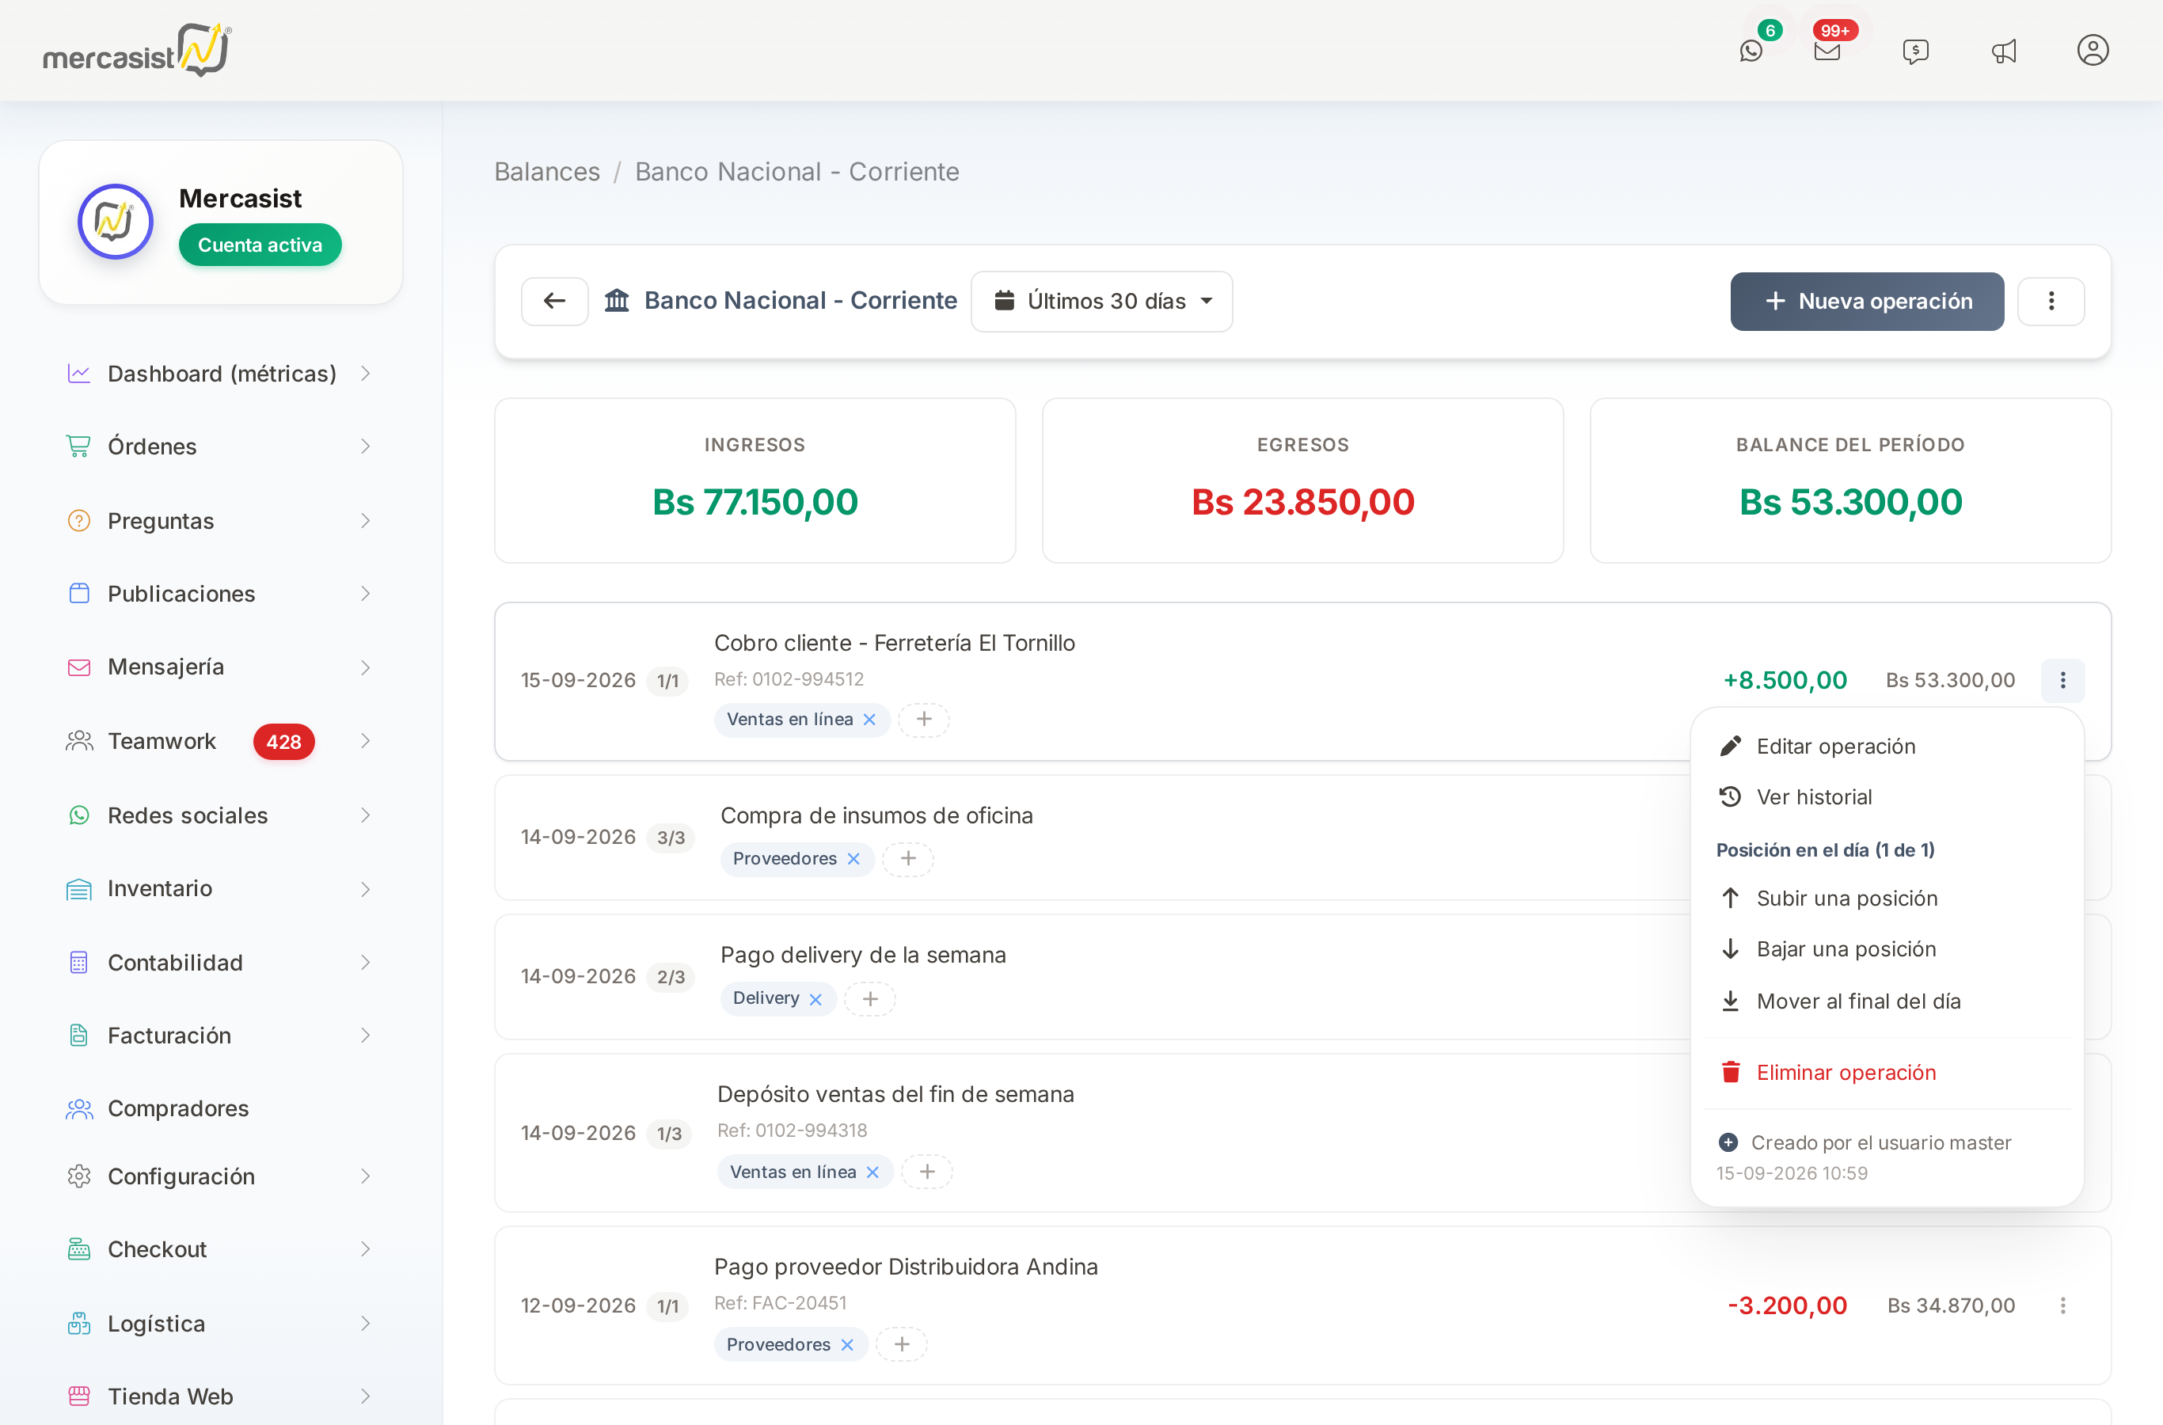Add a tag to Depósito ventas del fin de semana
The width and height of the screenshot is (2163, 1425).
pyautogui.click(x=927, y=1172)
